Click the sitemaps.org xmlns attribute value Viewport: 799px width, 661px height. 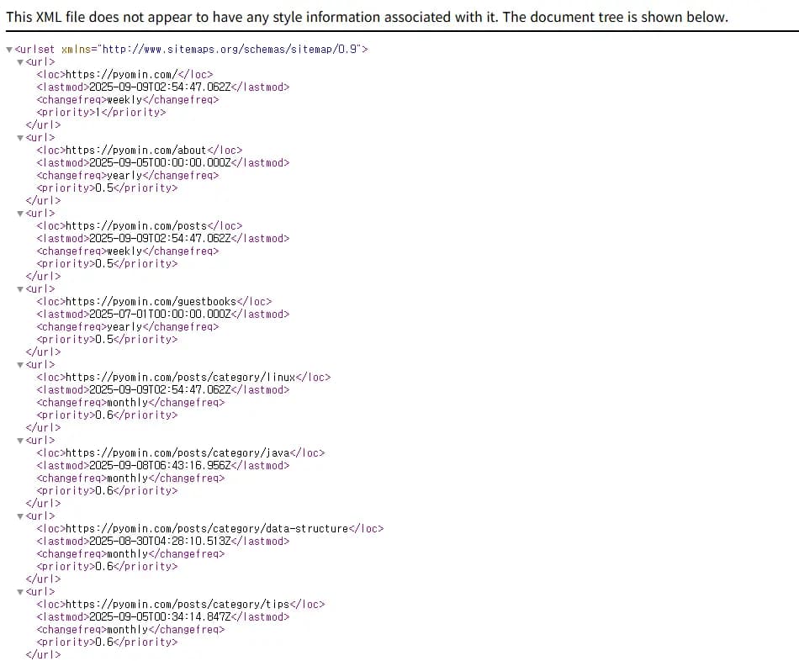coord(232,50)
